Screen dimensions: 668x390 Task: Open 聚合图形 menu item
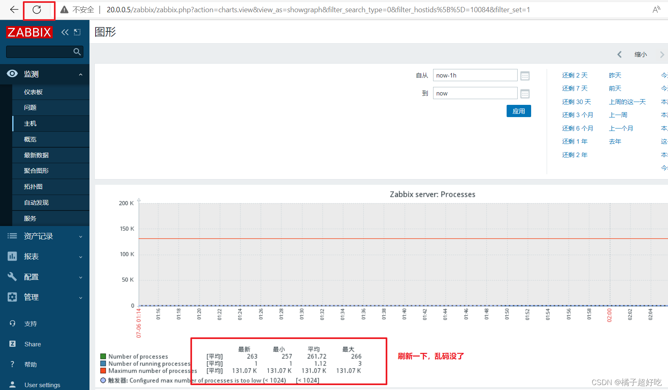click(51, 171)
